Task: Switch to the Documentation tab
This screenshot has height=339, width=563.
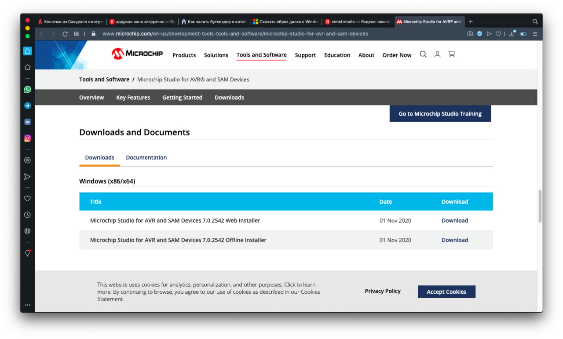Action: coord(146,157)
